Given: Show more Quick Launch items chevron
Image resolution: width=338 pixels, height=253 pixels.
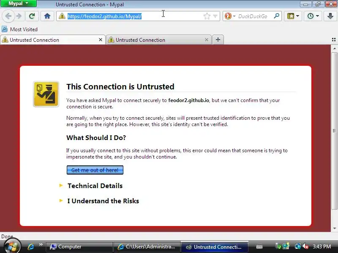Looking at the screenshot, I should (x=41, y=245).
